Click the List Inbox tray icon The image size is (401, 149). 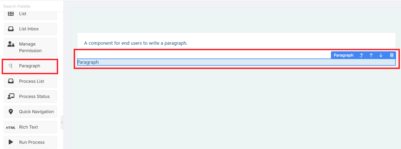point(11,29)
